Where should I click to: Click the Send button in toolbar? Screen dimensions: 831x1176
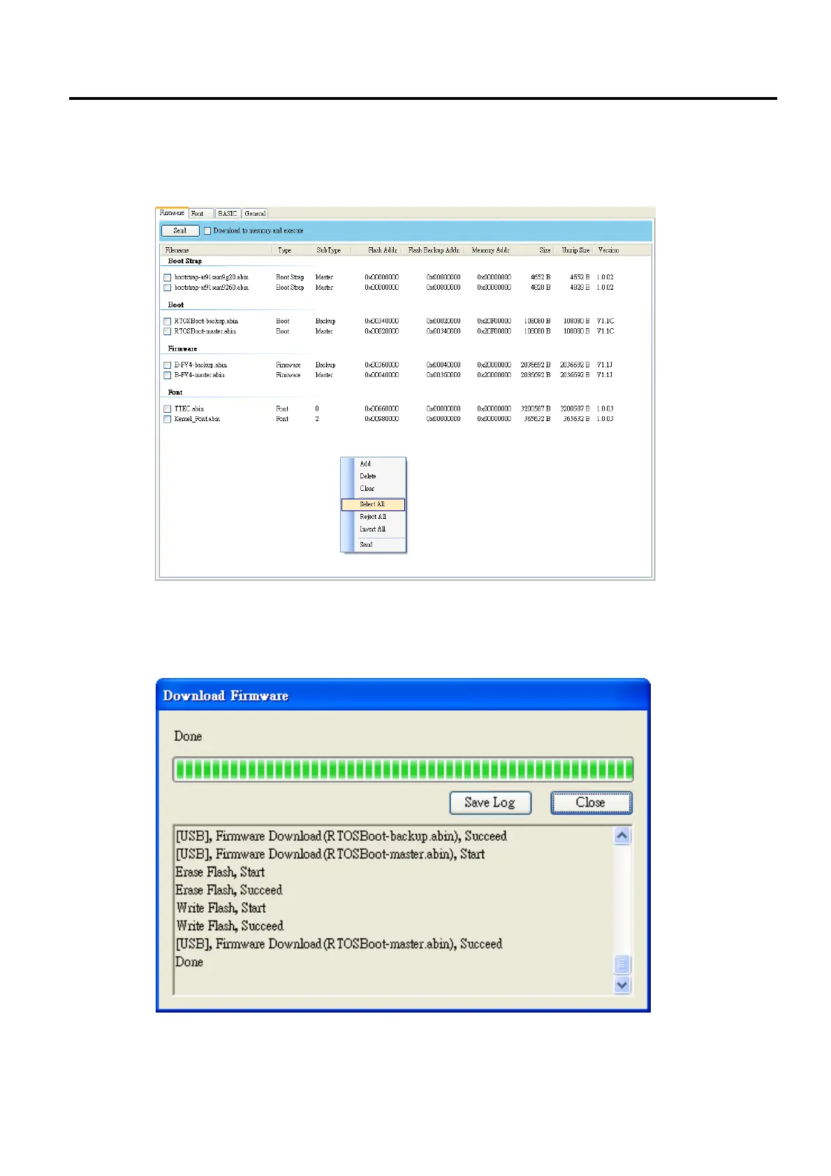point(180,230)
